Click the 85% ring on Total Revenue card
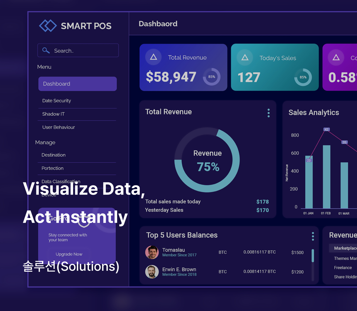Image resolution: width=357 pixels, height=311 pixels. coord(212,77)
